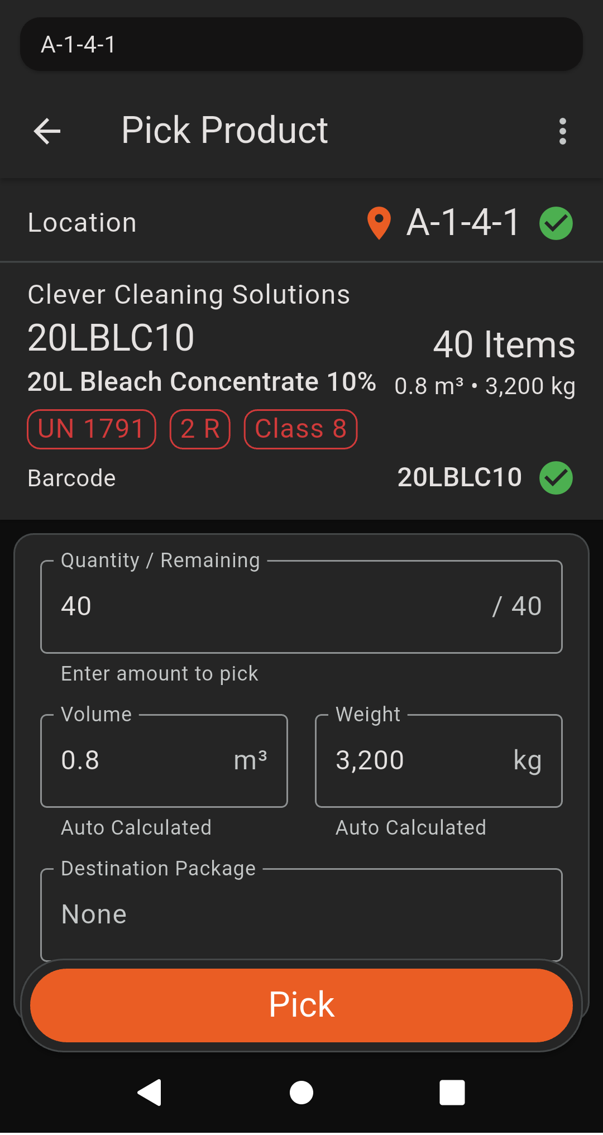Tap the UN 1791 hazard tag

[x=91, y=429]
